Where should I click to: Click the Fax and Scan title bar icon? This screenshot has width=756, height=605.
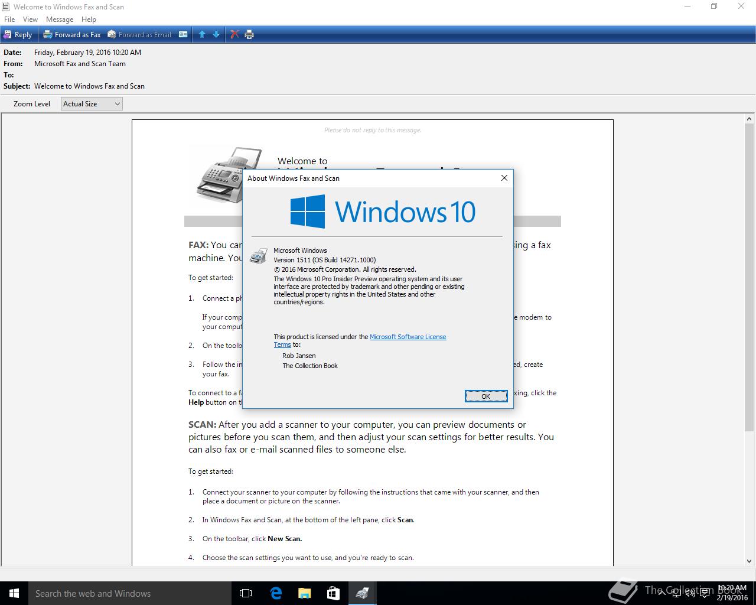pos(6,6)
